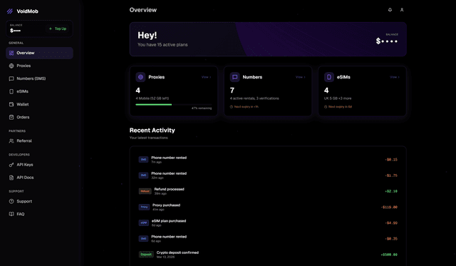Click the Deposit badge on crypto deposit
Image resolution: width=456 pixels, height=266 pixels.
pos(146,255)
